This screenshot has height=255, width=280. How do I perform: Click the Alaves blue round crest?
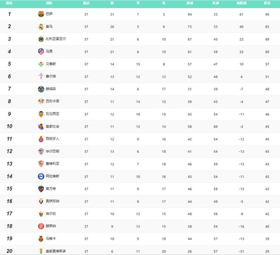click(41, 177)
